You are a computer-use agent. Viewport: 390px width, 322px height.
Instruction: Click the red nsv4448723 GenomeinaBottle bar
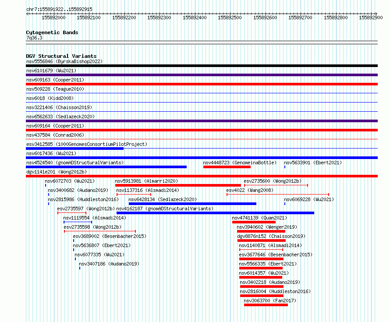227,167
